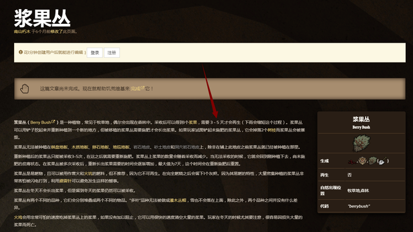Click the 再生 value 否
This screenshot has height=232, width=413.
[x=350, y=175]
